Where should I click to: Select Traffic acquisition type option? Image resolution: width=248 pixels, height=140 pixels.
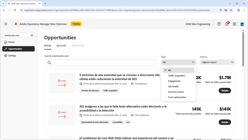pyautogui.click(x=179, y=76)
